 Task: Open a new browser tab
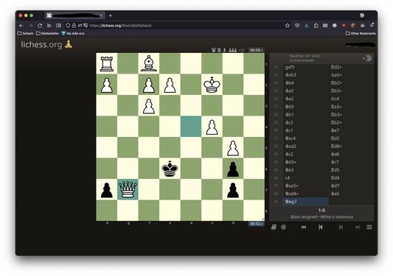(x=111, y=15)
